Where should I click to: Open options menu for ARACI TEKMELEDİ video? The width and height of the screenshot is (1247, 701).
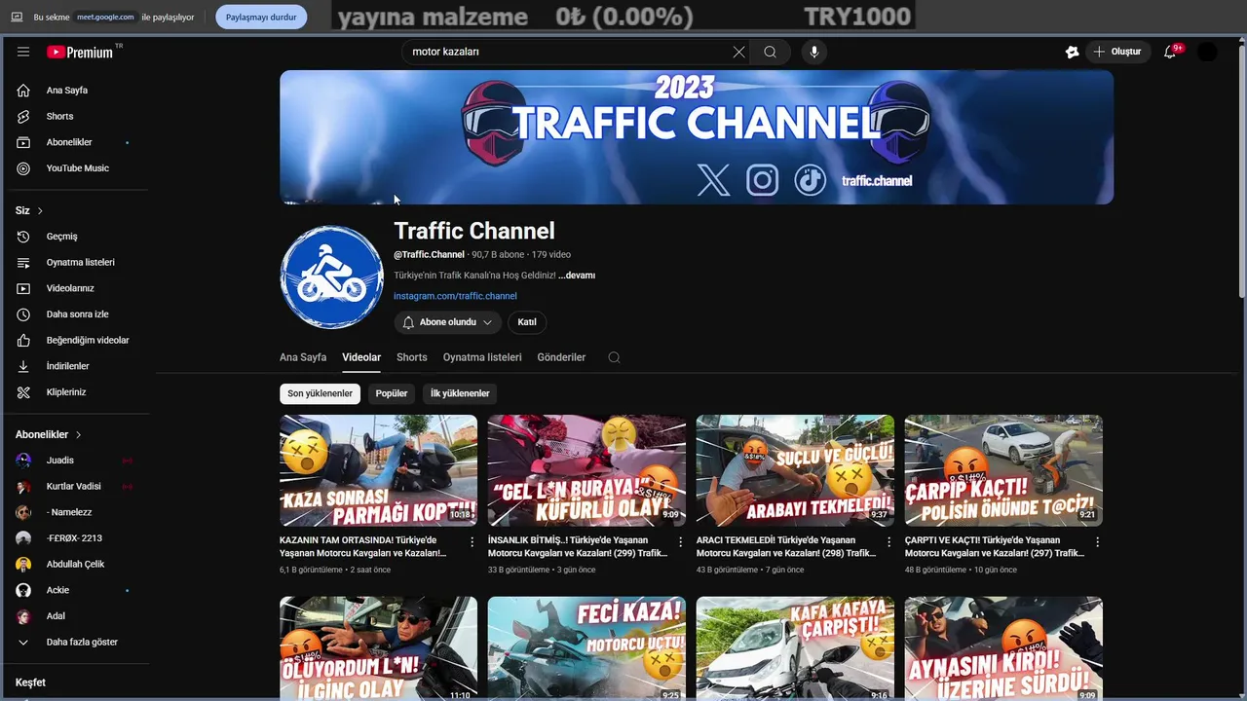pos(888,542)
